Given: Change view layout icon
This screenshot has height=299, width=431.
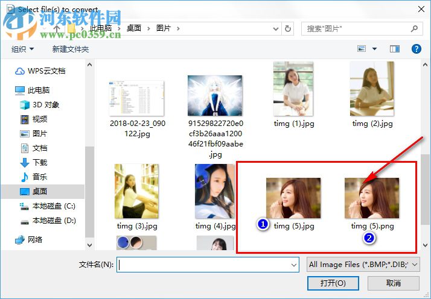Looking at the screenshot, I should 362,49.
